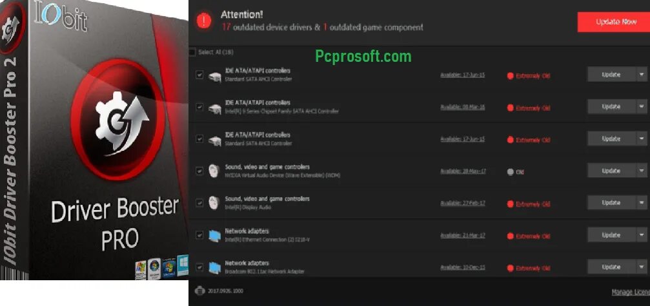
Task: Click the red Update Now button
Action: [613, 22]
